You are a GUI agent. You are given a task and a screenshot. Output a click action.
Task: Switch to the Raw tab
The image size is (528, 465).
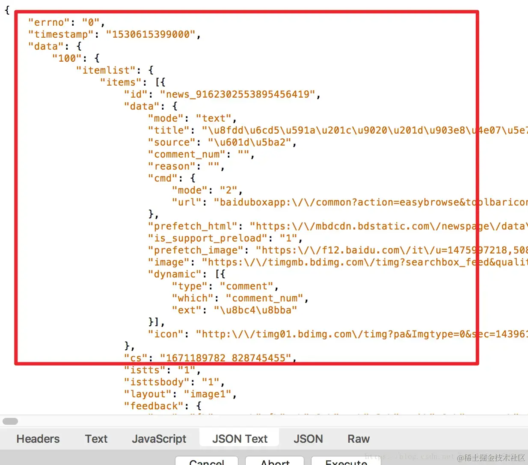click(x=359, y=439)
